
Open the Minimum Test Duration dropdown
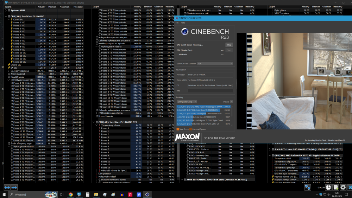(215, 64)
